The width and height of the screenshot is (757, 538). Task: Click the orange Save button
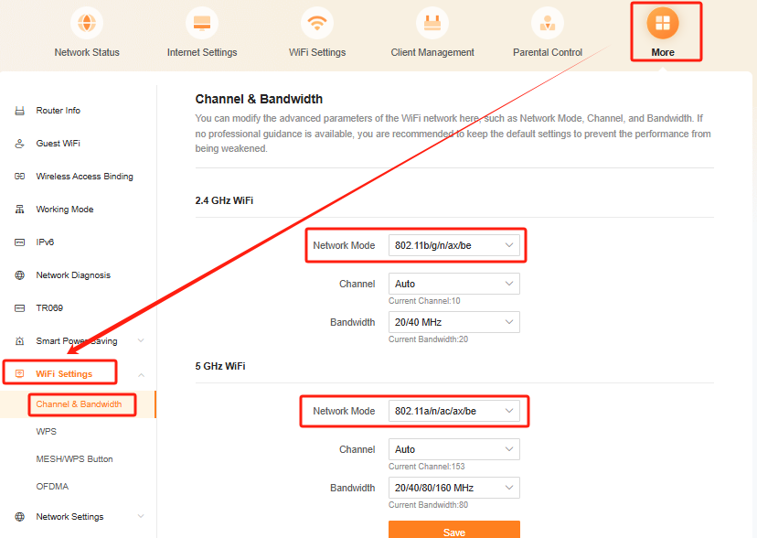[x=454, y=531]
